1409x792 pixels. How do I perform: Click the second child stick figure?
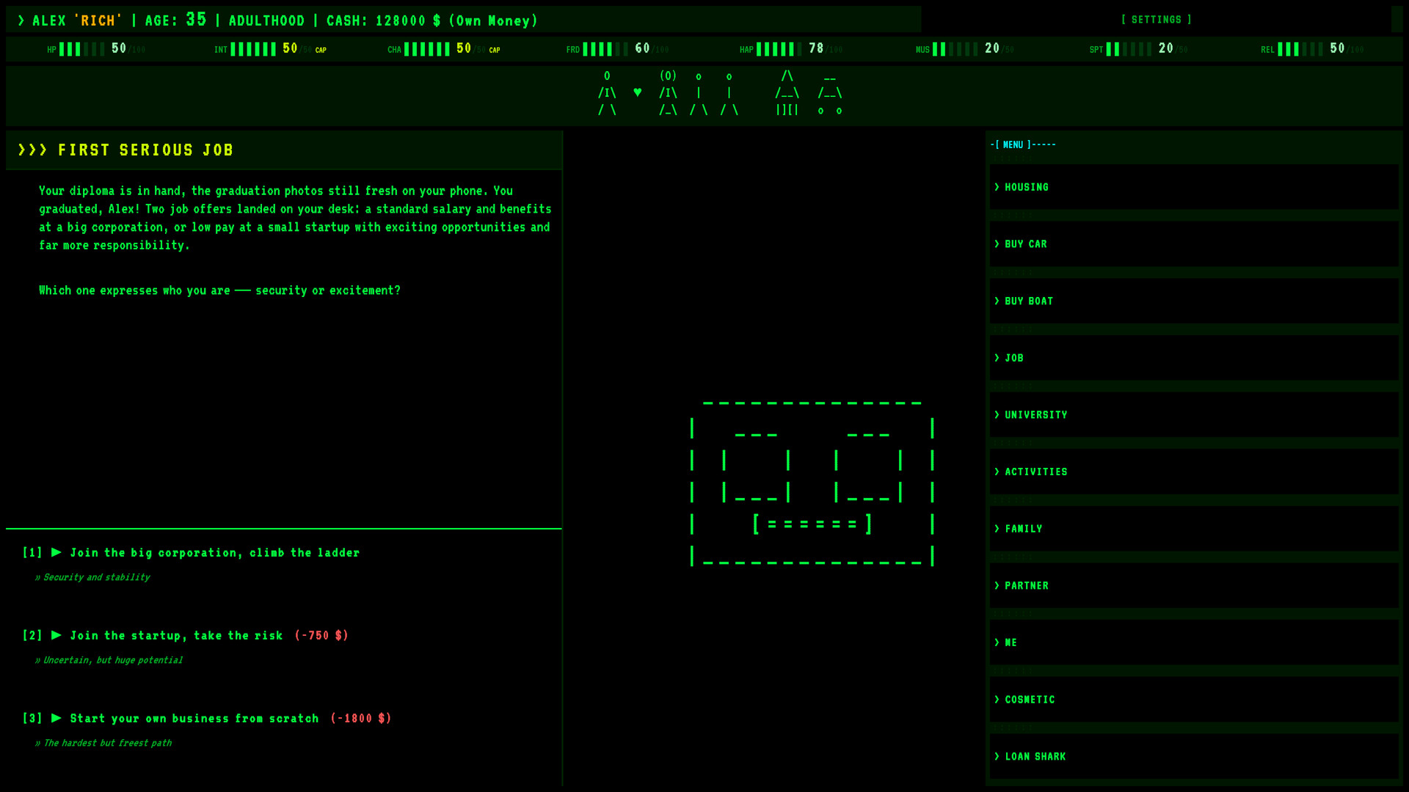tap(729, 93)
